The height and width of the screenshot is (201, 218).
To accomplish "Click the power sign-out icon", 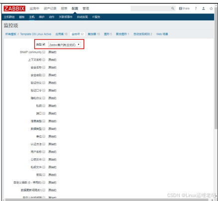I will (x=211, y=8).
